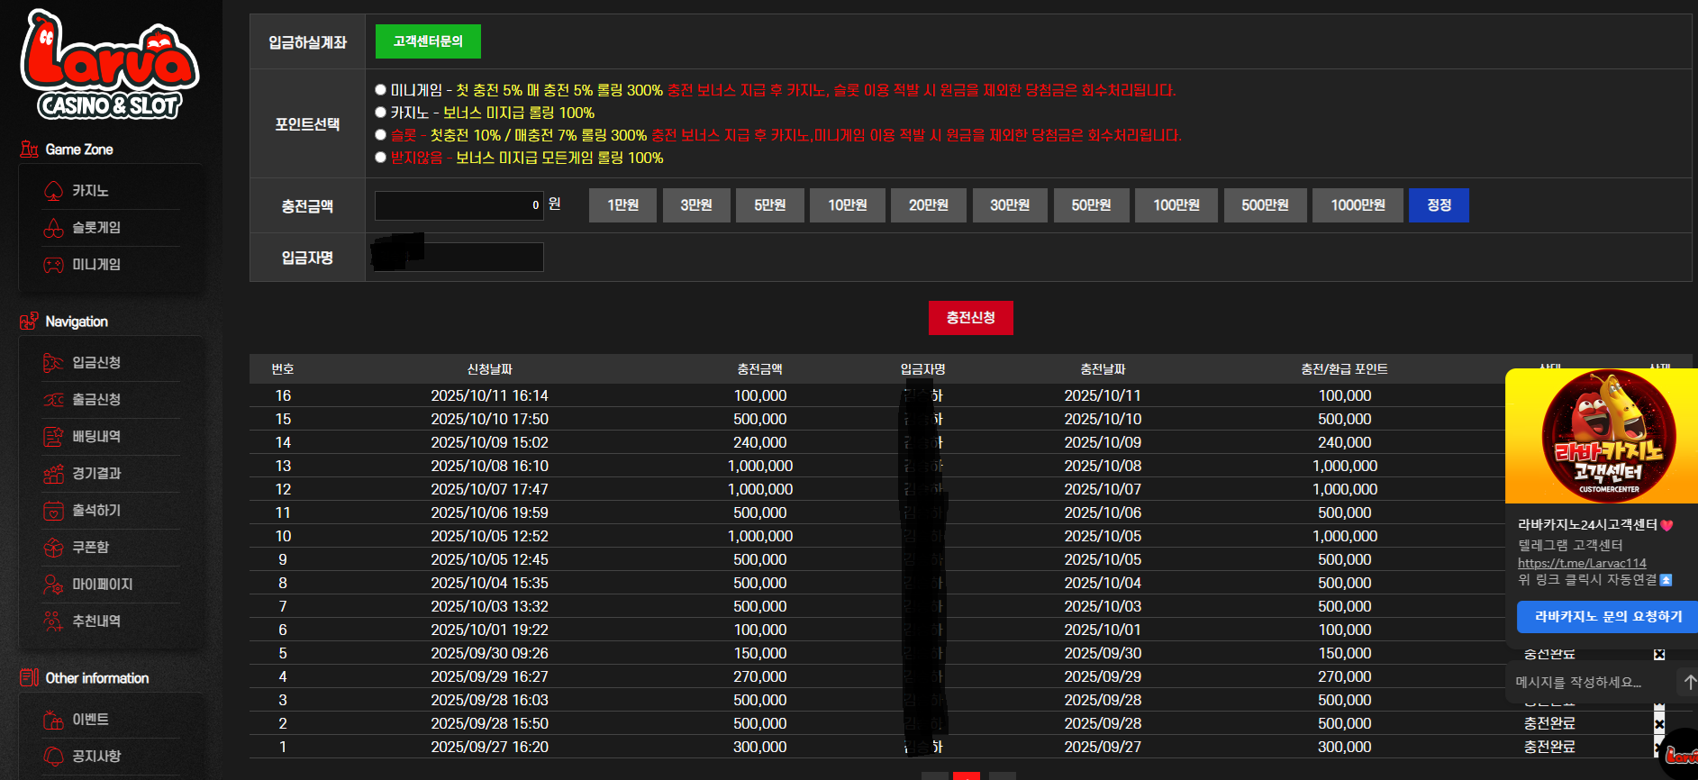Select the 카지노 point radio option

coord(381,113)
